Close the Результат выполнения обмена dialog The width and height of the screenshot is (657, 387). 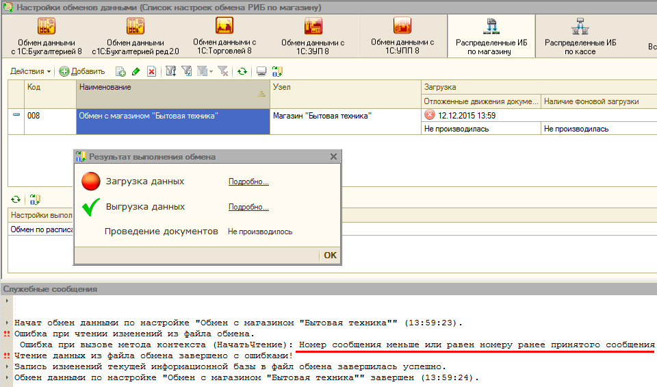click(x=333, y=156)
